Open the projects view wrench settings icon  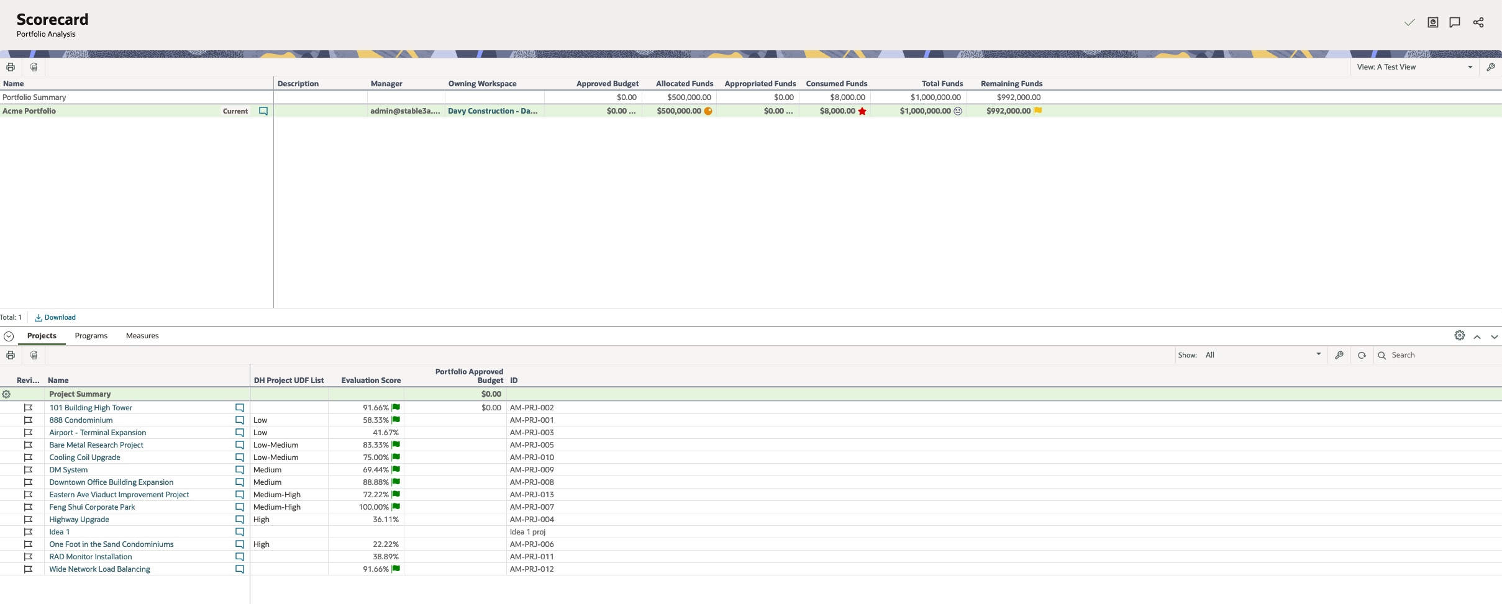click(1339, 355)
